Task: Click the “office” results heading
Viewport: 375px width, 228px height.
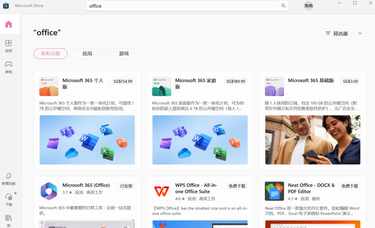Action: click(x=47, y=33)
